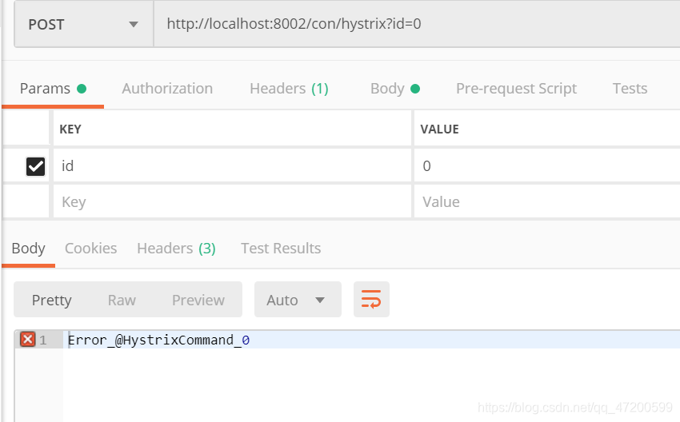The image size is (680, 422).
Task: Click line number 1 in response gutter
Action: point(43,340)
